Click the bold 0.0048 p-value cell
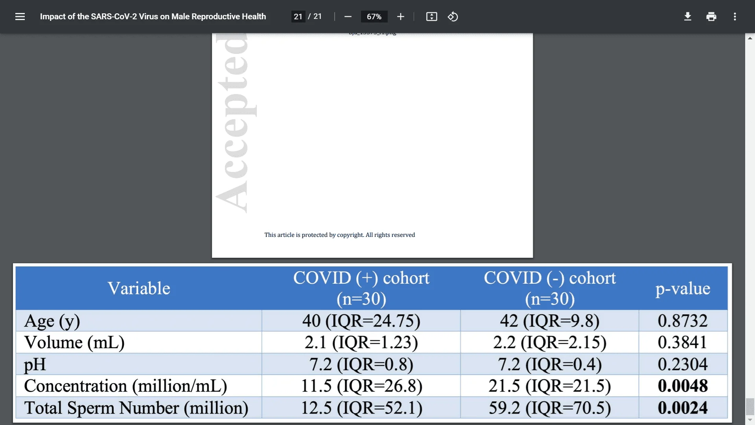755x425 pixels. tap(683, 386)
